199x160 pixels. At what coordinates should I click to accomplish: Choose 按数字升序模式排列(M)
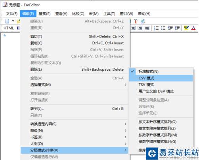(x=161, y=135)
